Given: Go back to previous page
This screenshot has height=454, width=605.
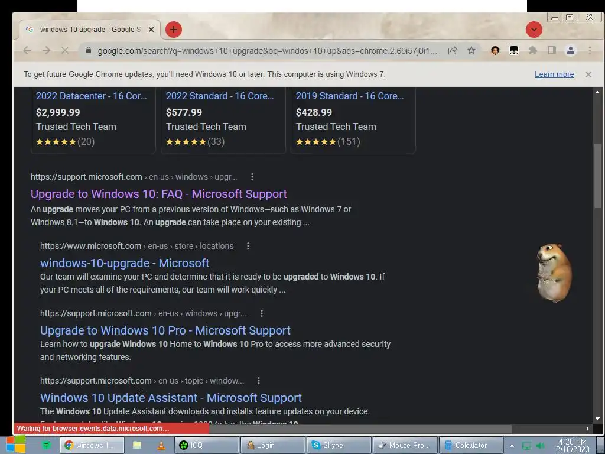Looking at the screenshot, I should [x=27, y=51].
